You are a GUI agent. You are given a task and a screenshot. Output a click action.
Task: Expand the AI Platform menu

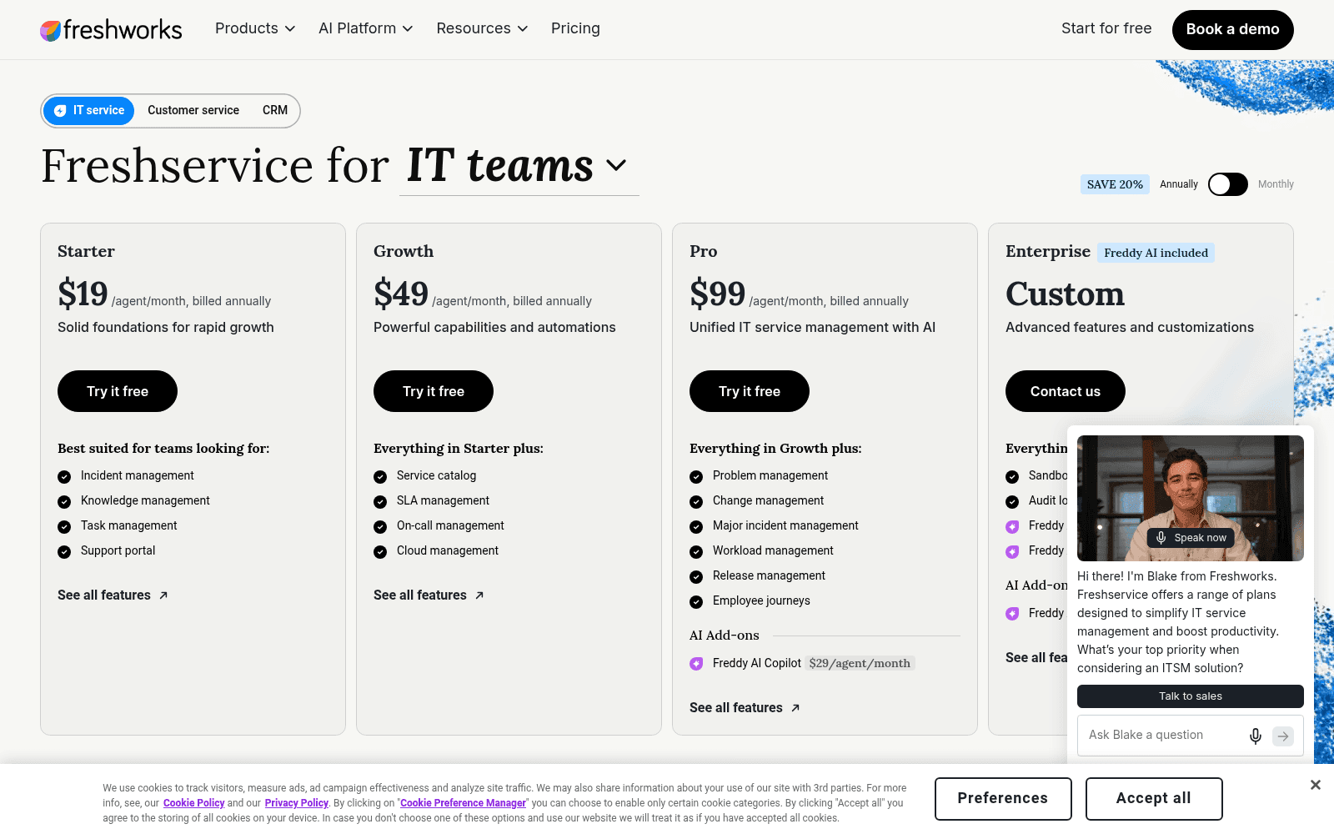pos(366,28)
